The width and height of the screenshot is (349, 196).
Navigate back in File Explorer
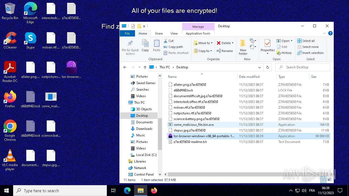[125, 67]
